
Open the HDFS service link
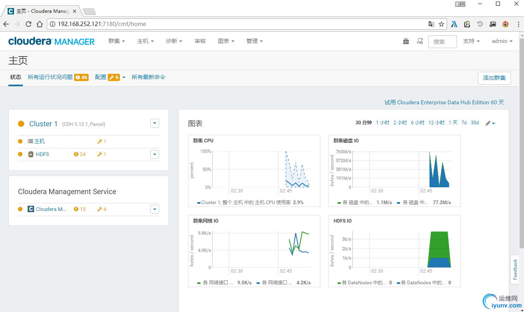click(42, 154)
